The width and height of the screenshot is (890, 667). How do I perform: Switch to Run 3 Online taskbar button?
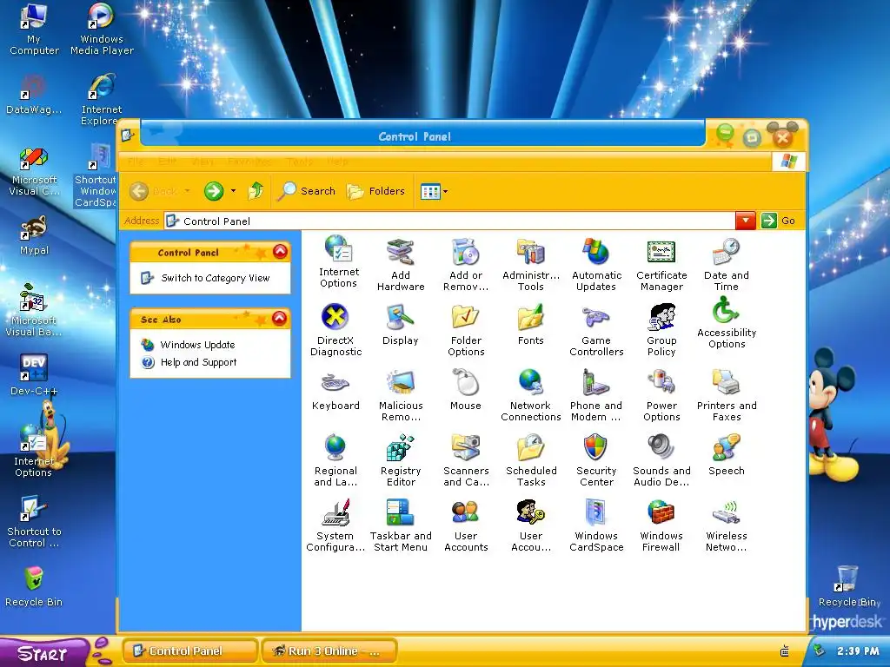click(329, 651)
